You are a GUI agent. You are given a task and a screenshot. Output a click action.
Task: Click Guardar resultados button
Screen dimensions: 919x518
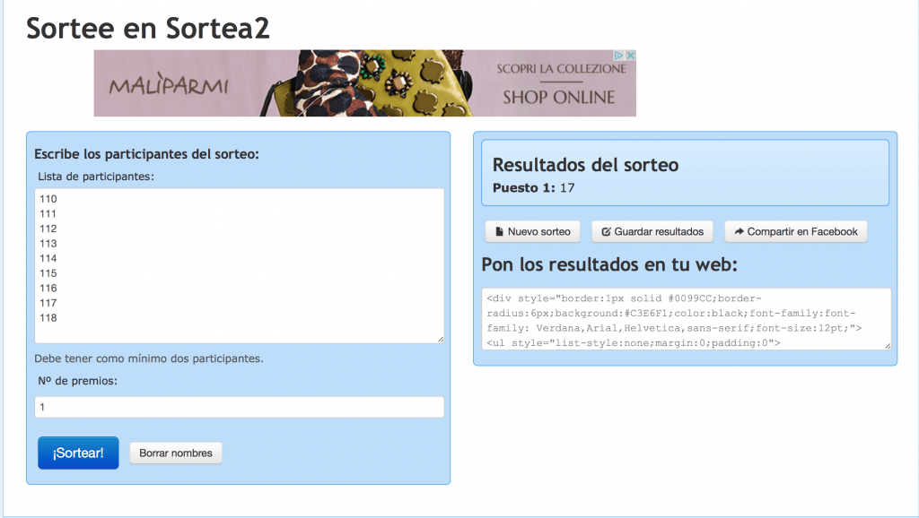point(652,232)
